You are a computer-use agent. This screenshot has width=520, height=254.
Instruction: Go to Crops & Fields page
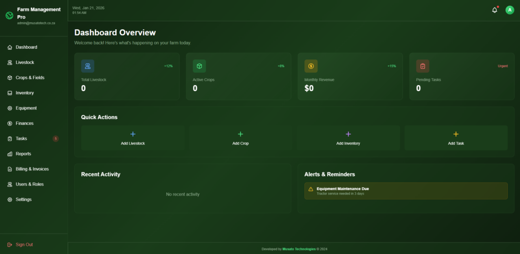[x=30, y=78]
